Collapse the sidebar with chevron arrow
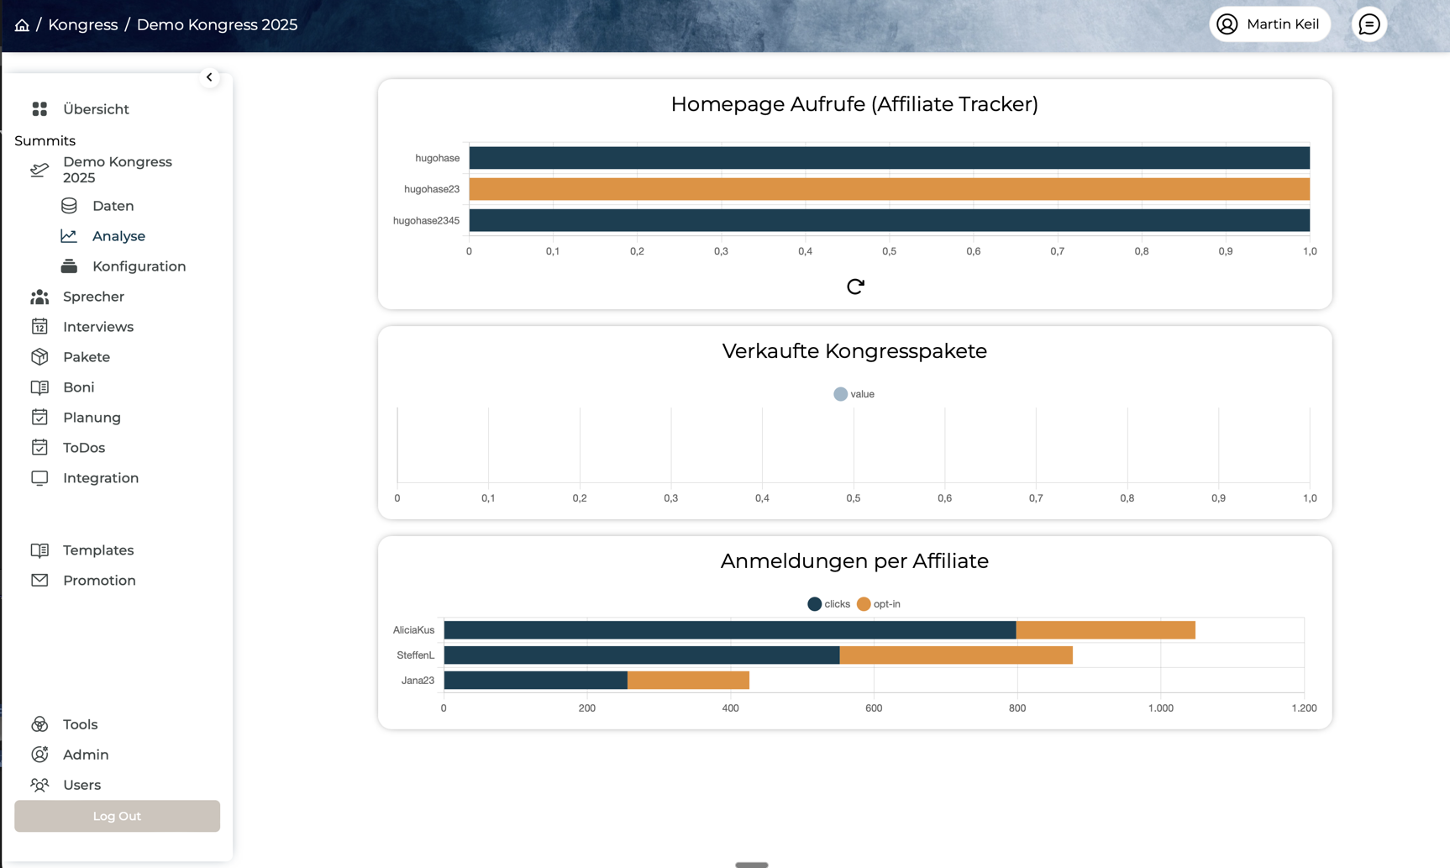1450x868 pixels. coord(209,77)
